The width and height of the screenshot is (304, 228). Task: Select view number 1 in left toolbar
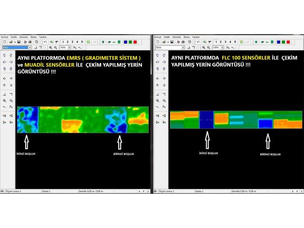click(63, 42)
